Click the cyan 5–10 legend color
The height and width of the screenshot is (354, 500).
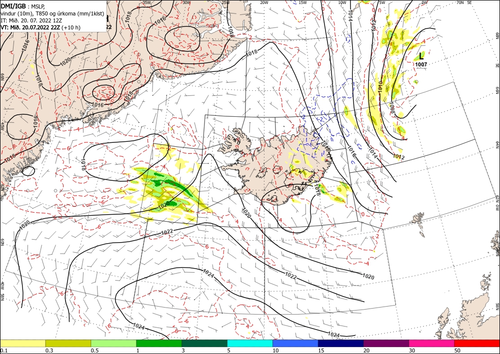pyautogui.click(x=250, y=343)
